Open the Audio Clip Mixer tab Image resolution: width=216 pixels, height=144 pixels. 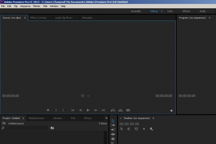(64, 18)
